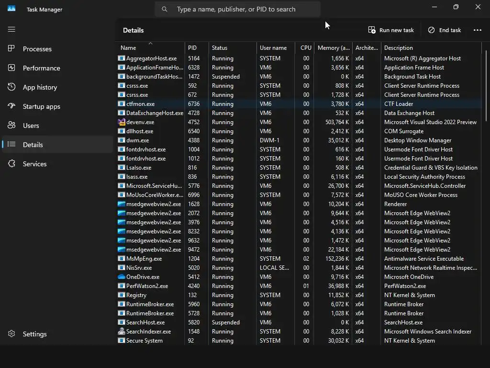Click the Performance graph icon
The image size is (490, 368).
pos(11,68)
